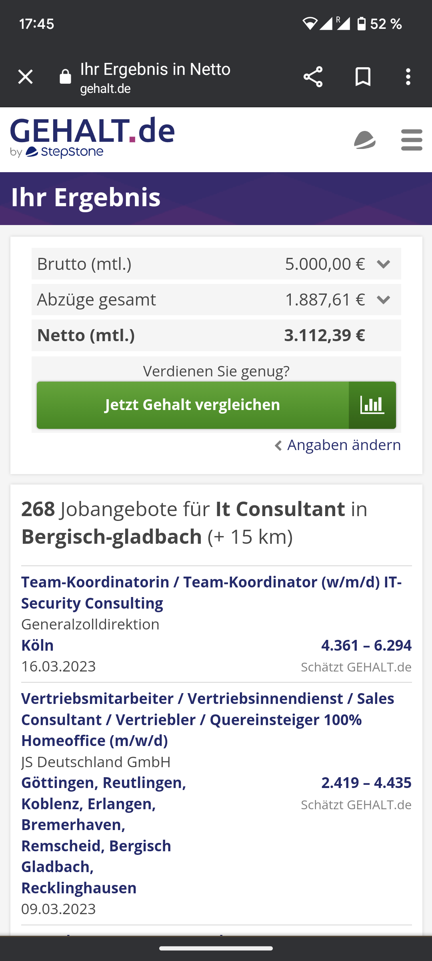The width and height of the screenshot is (432, 961).
Task: Close the browser tab with X
Action: pos(25,77)
